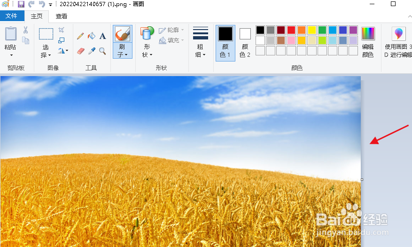Click the Cut scissors icon
This screenshot has height=247, width=412.
25,30
